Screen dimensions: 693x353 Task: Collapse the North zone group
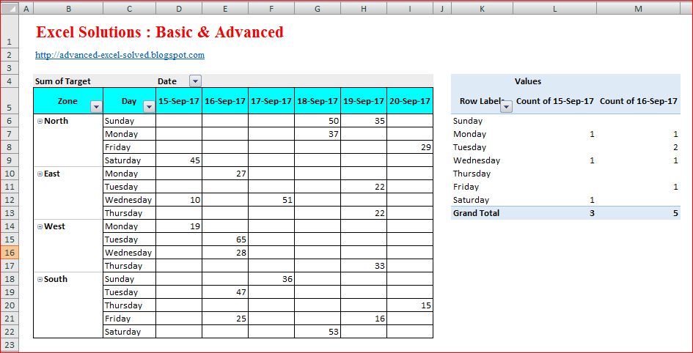click(40, 121)
